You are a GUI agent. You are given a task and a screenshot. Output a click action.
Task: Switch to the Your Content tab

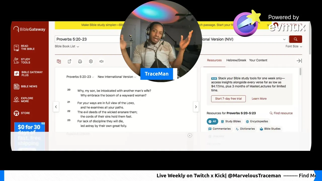point(258,60)
